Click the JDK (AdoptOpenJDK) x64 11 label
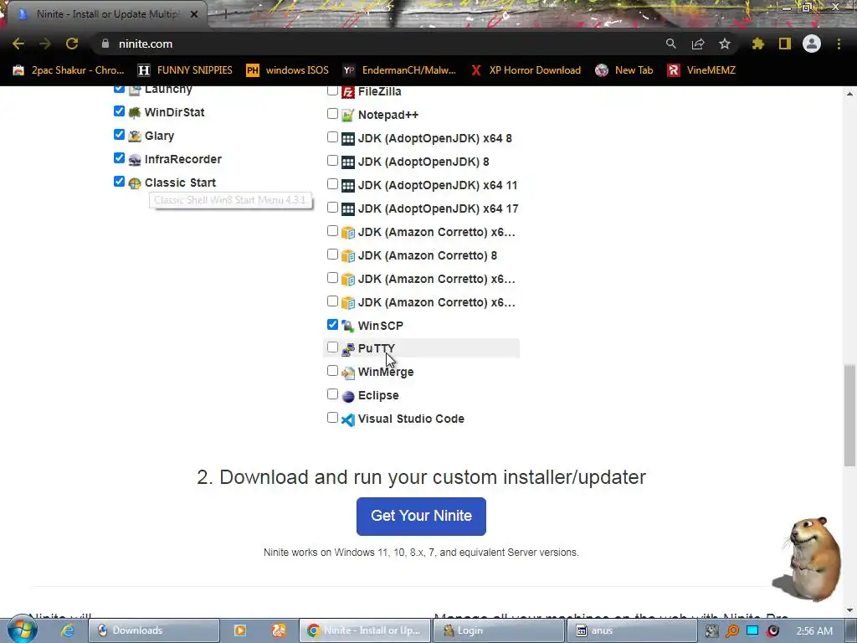The image size is (857, 643). point(437,185)
